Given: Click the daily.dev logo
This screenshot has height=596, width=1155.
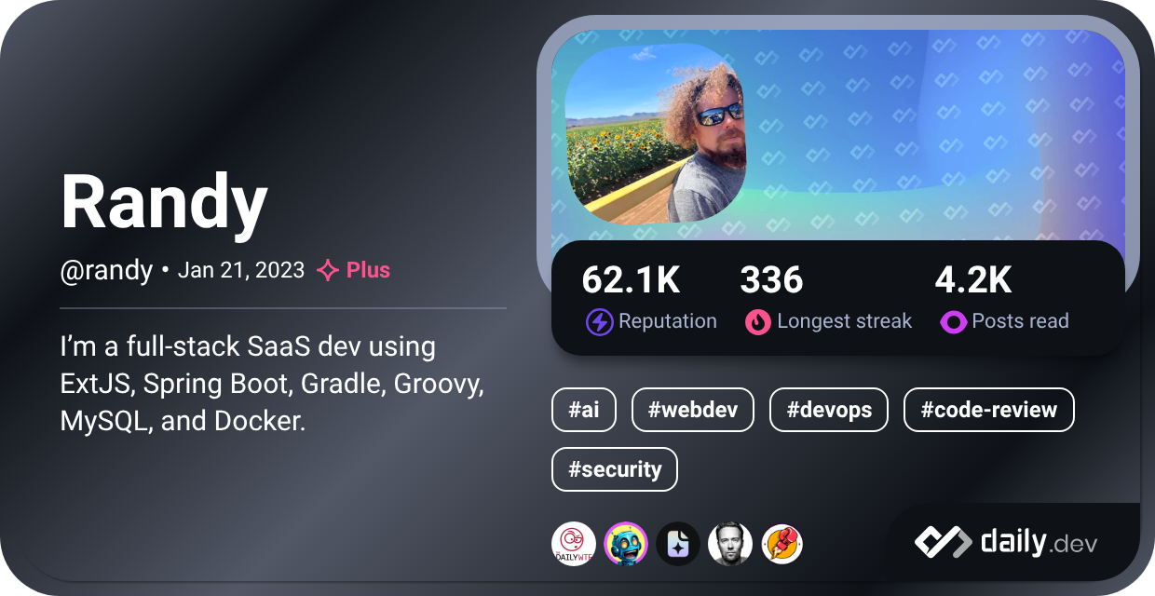Looking at the screenshot, I should tap(1006, 542).
